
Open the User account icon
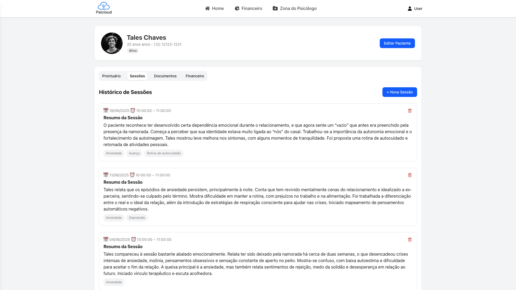[409, 8]
